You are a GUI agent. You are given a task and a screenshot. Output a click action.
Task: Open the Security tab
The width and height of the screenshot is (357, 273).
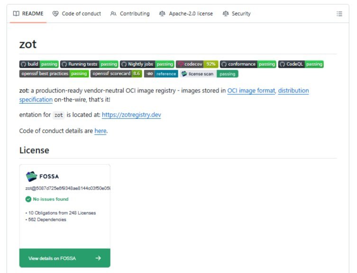tap(237, 14)
